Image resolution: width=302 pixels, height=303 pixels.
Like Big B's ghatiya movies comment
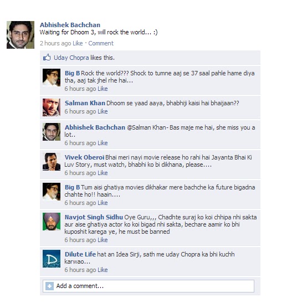click(103, 203)
